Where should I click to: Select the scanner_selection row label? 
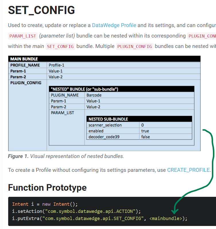(105, 125)
